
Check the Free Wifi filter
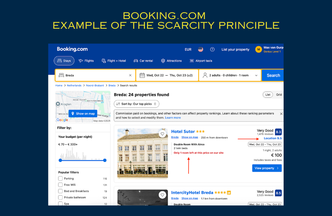click(x=61, y=184)
